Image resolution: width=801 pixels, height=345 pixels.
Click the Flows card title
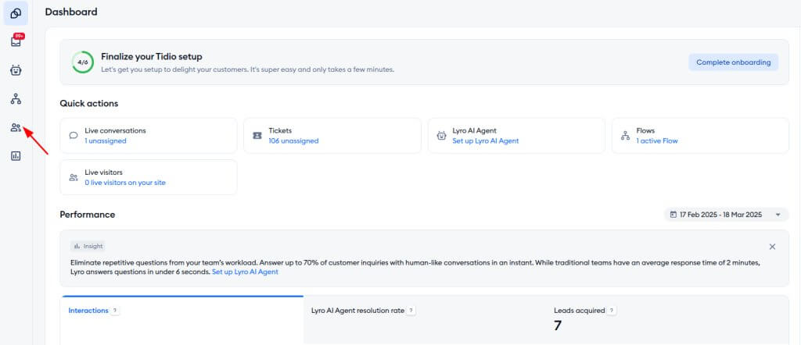(645, 130)
